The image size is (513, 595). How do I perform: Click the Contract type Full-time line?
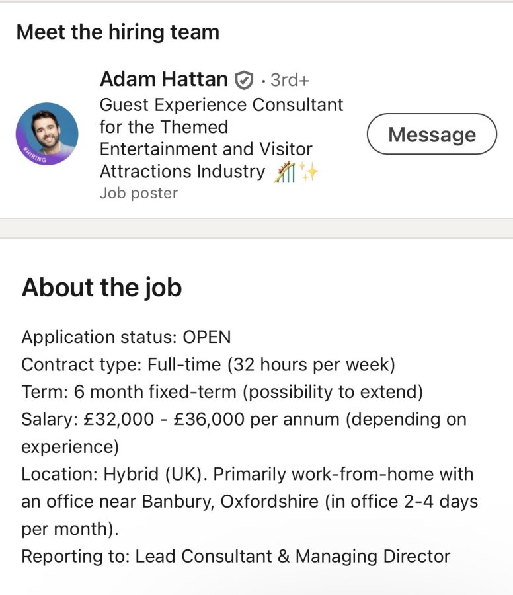pos(208,364)
